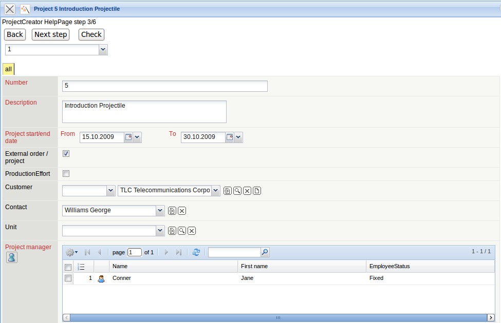Sort grid by EmployeeStatus column header
This screenshot has width=501, height=323.
pyautogui.click(x=389, y=266)
